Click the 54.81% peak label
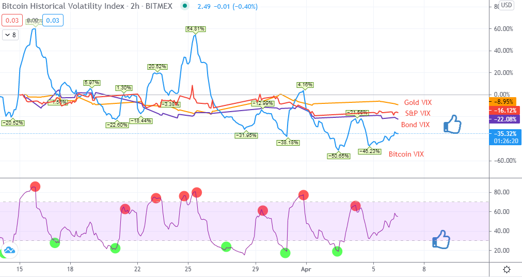 coord(195,29)
